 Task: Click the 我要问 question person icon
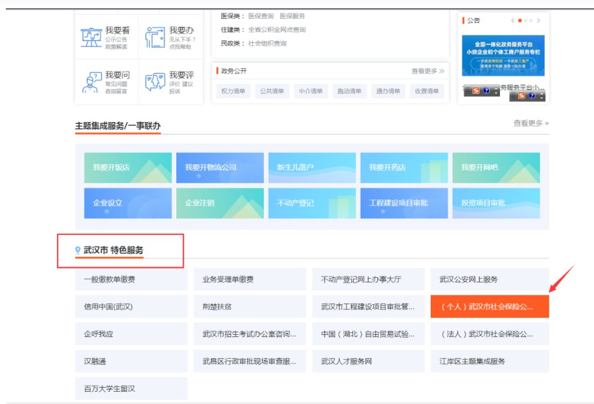tap(91, 83)
